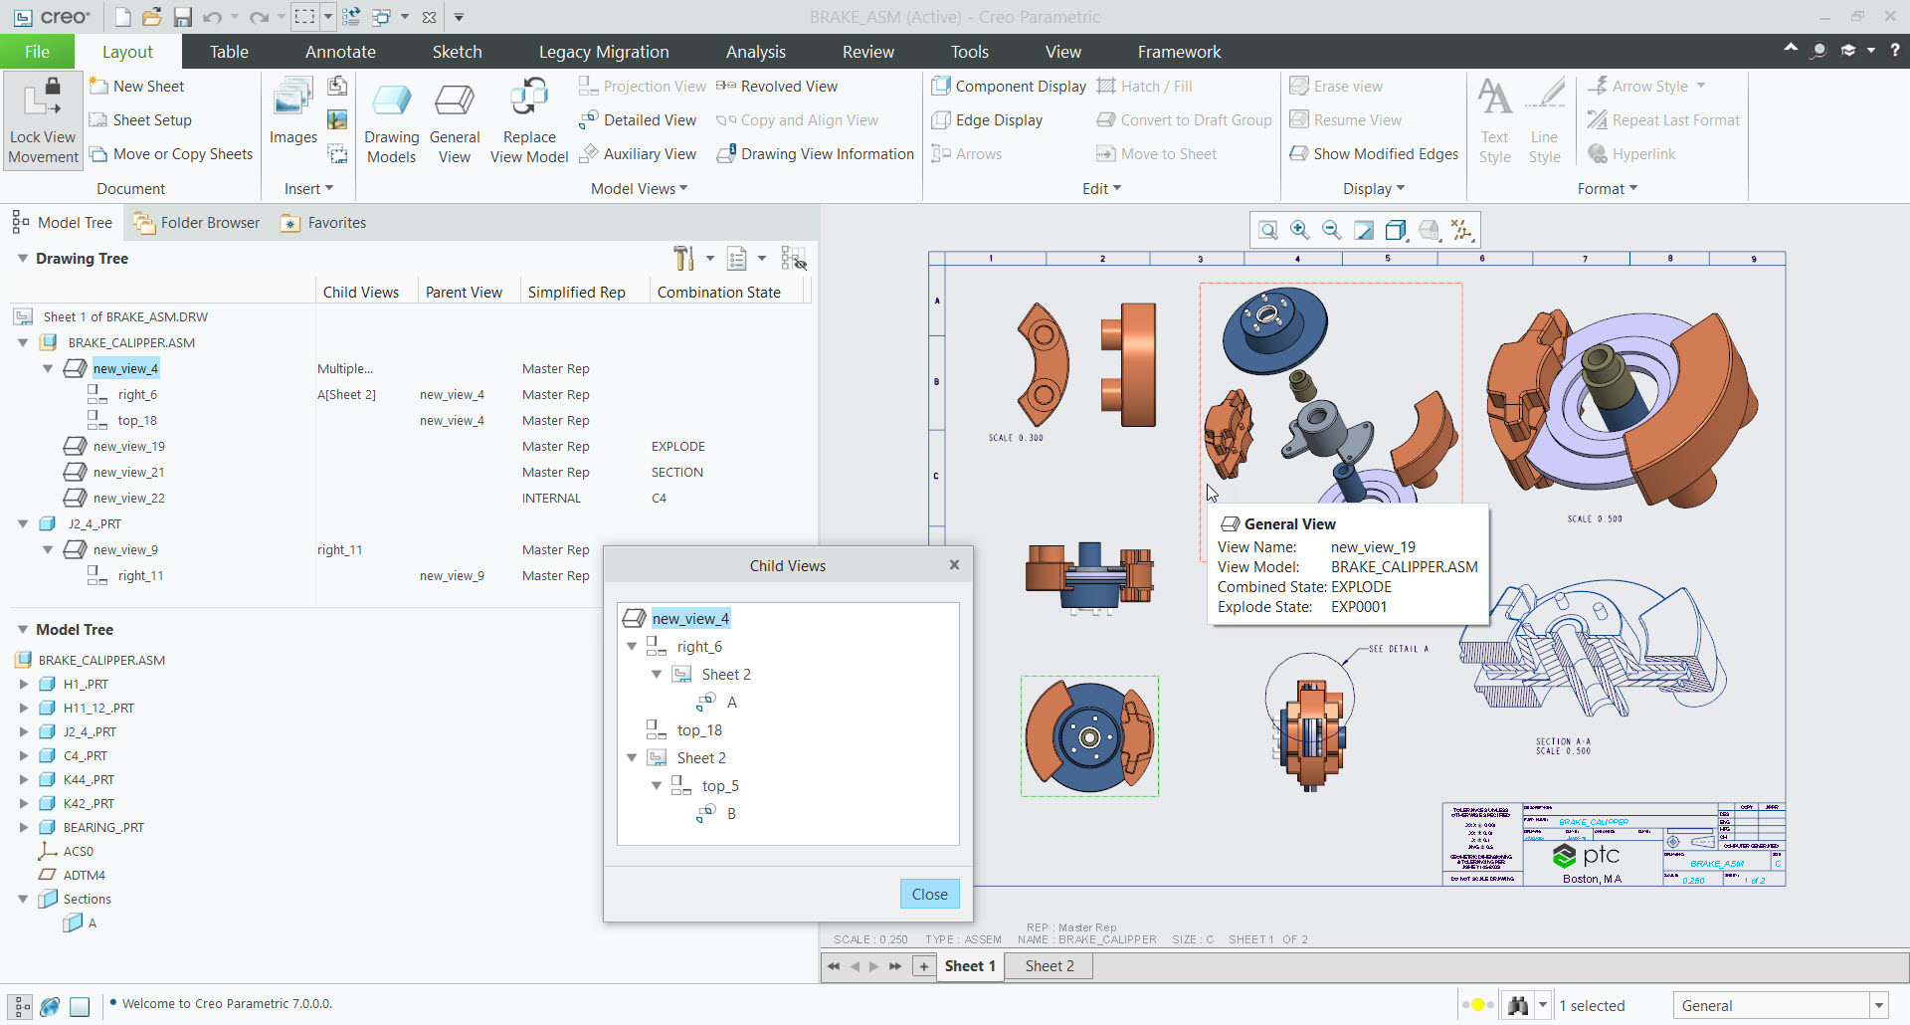Click Sheet Setup
1910x1025 pixels.
140,120
